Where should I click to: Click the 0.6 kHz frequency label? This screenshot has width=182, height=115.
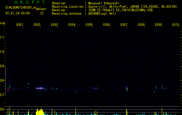2,109
